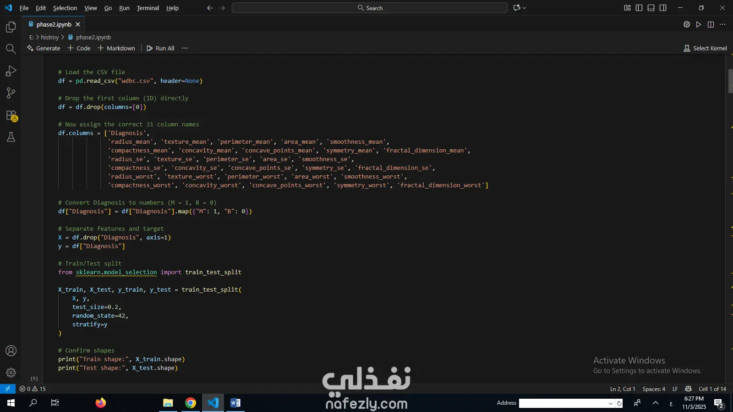733x412 pixels.
Task: Open Customize Layout in the title bar
Action: (x=627, y=8)
